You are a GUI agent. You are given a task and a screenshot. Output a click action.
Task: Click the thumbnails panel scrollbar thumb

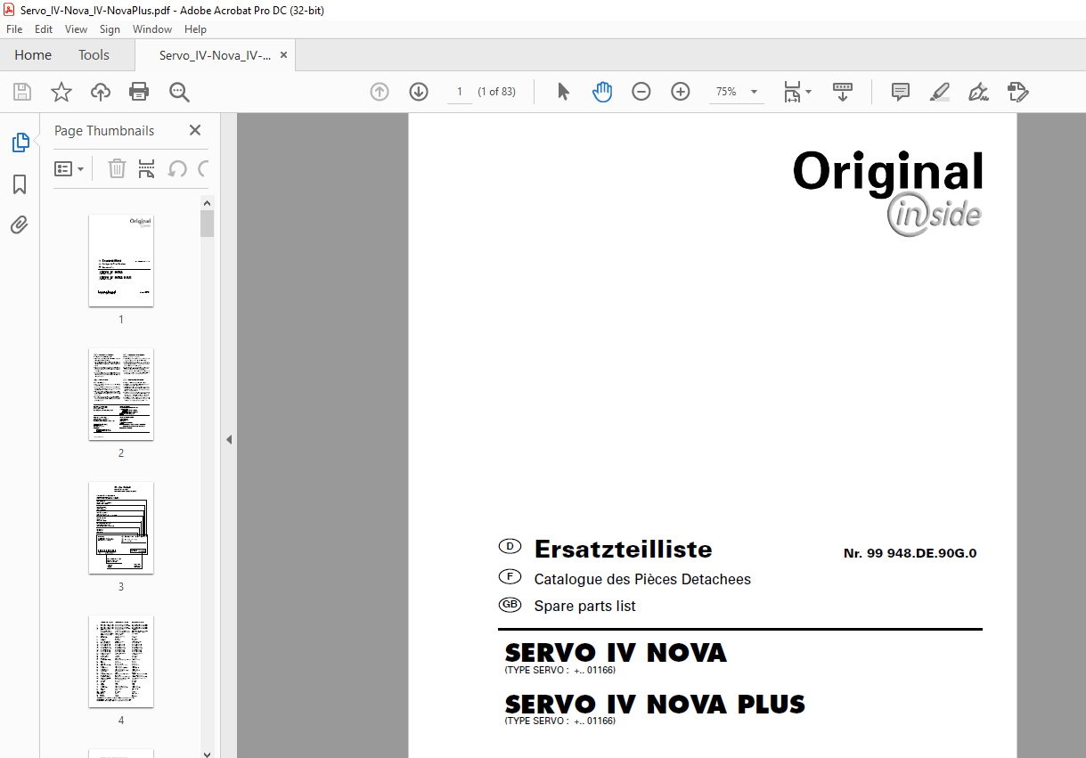coord(208,224)
